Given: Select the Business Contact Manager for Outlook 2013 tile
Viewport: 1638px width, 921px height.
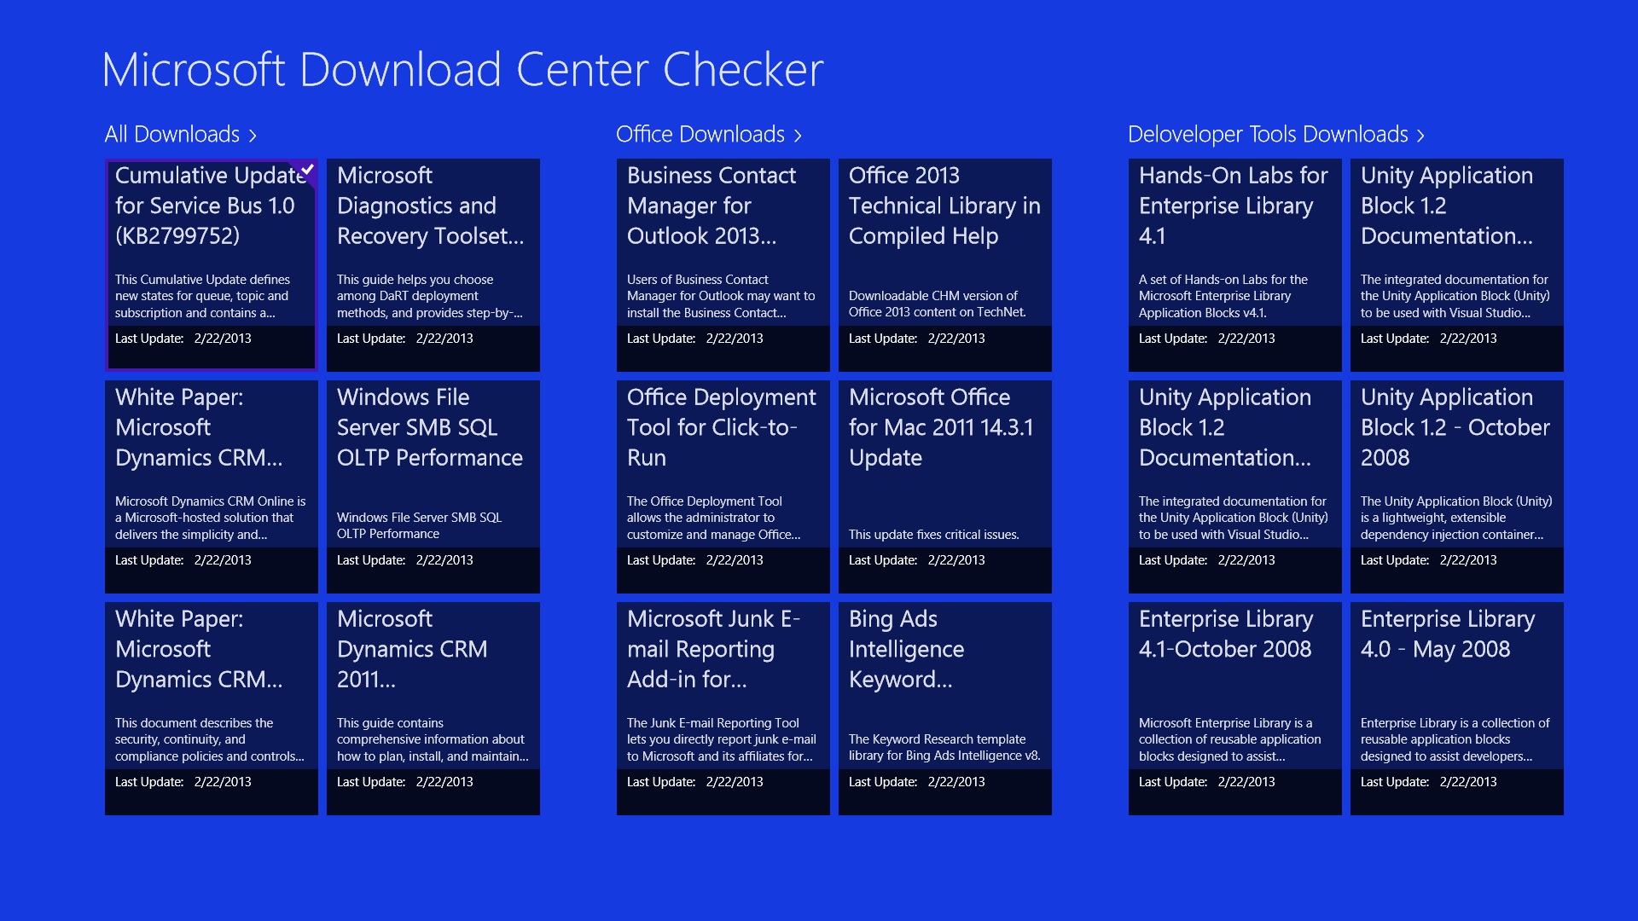Looking at the screenshot, I should [x=723, y=264].
